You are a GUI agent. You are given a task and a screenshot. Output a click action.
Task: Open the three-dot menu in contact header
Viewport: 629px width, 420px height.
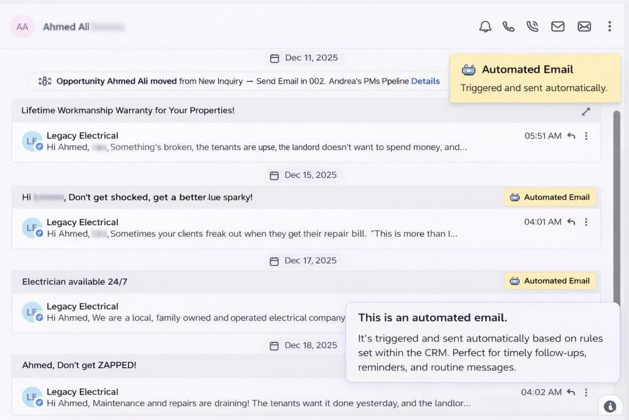click(x=609, y=26)
